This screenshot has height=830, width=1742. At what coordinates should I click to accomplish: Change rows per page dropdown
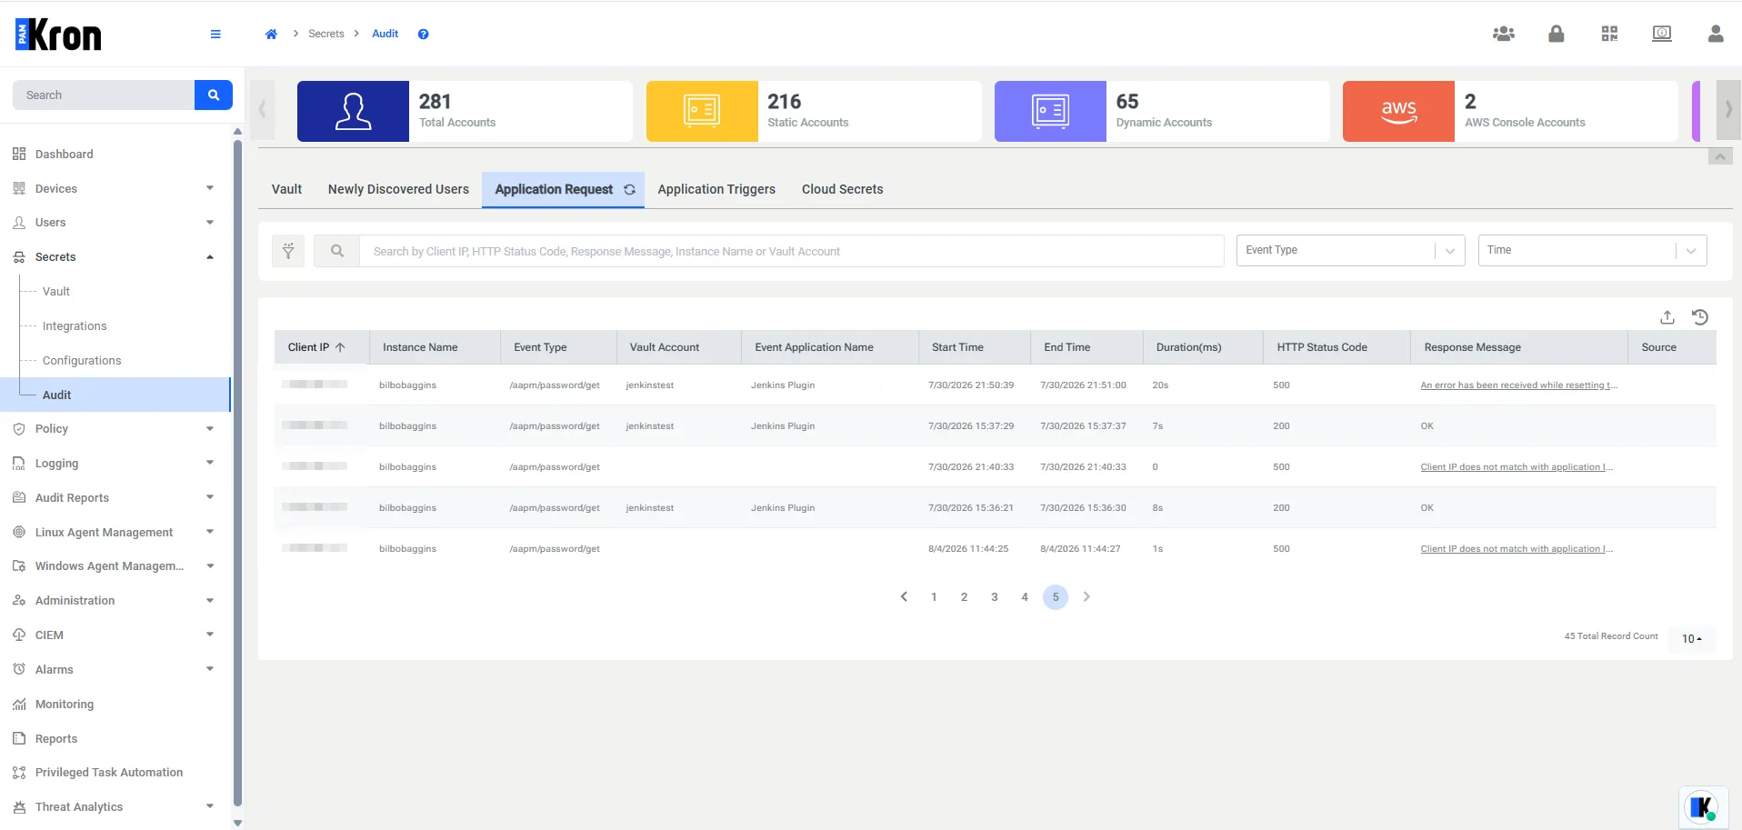[1692, 638]
